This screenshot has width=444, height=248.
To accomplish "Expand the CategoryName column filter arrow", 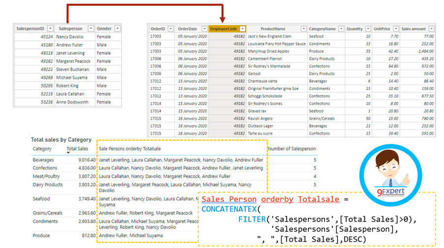I will 341,29.
